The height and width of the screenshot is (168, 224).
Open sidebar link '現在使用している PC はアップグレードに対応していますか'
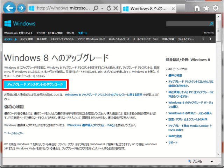click(191, 94)
